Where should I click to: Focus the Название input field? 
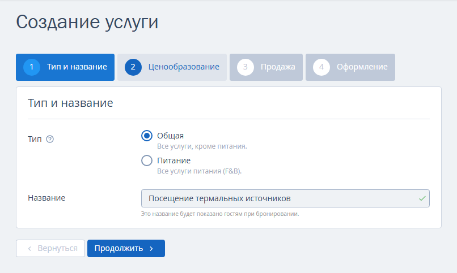click(285, 198)
